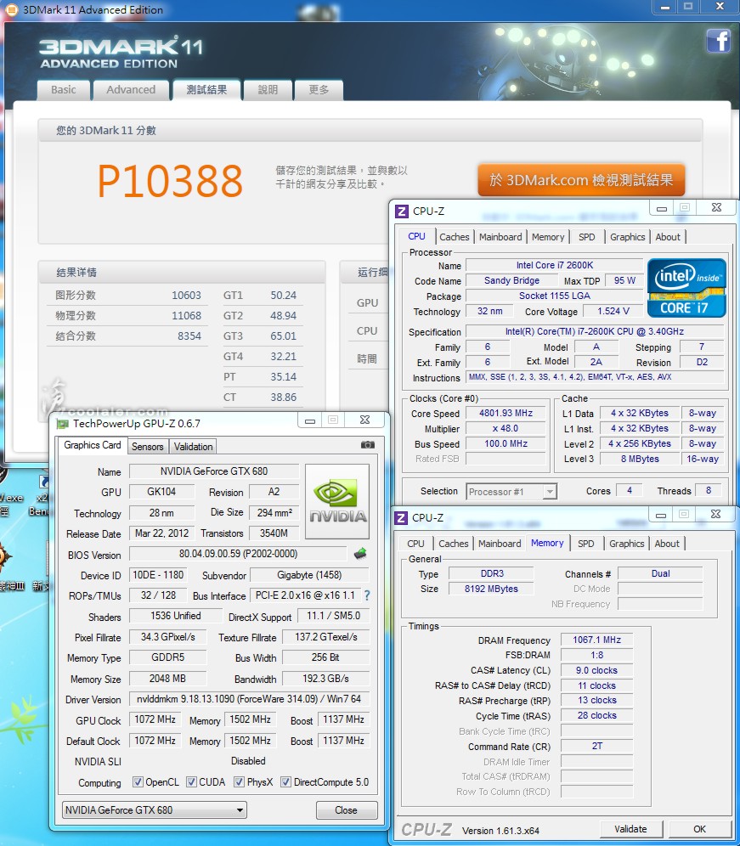Screen dimensions: 740x846
Task: Click the GPU-Z camera screenshot icon
Action: click(368, 444)
